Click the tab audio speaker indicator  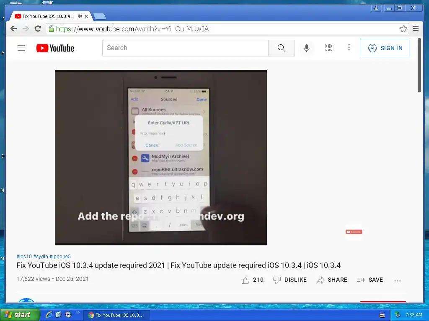(x=80, y=16)
